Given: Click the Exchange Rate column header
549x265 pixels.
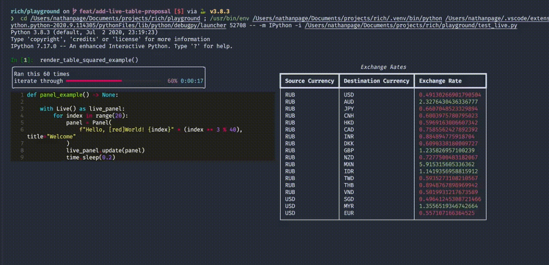Looking at the screenshot, I should 440,81.
